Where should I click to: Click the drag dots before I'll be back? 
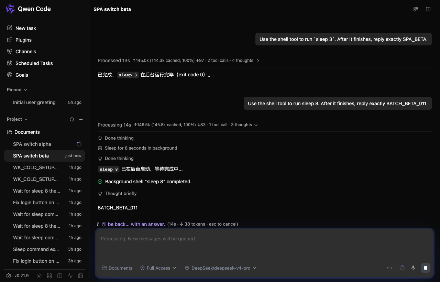pos(98,224)
